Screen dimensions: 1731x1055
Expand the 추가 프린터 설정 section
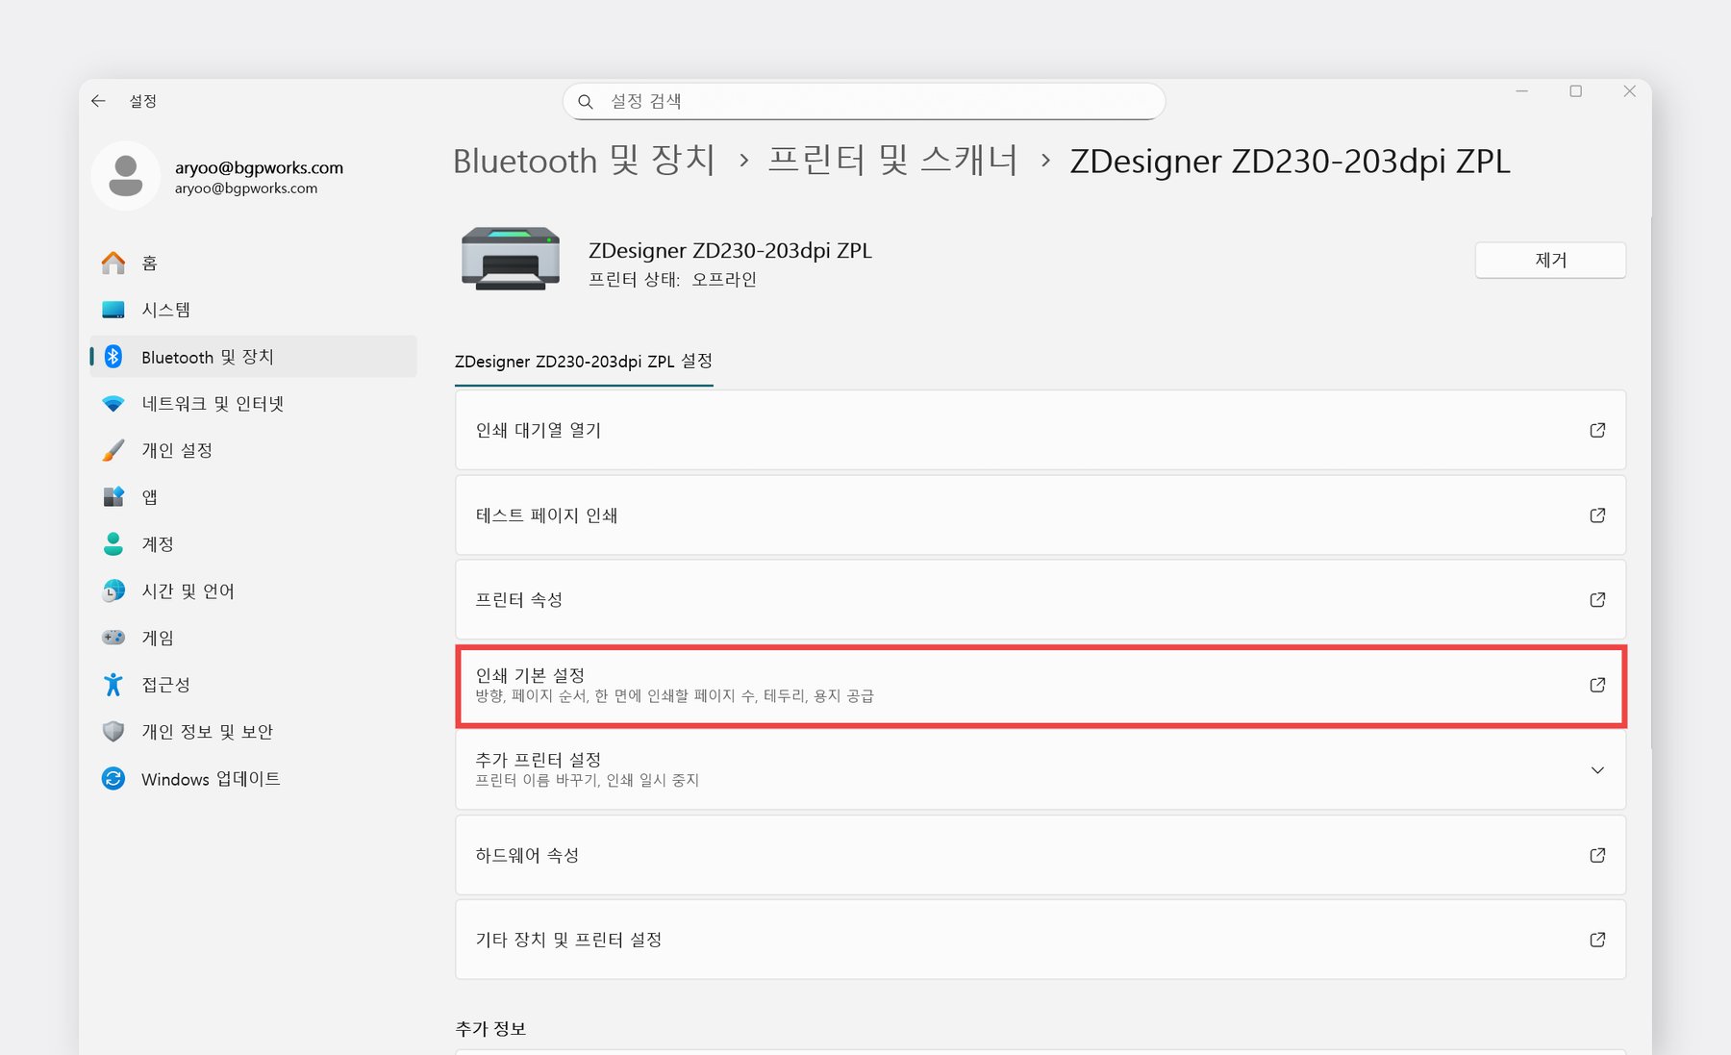[1597, 769]
